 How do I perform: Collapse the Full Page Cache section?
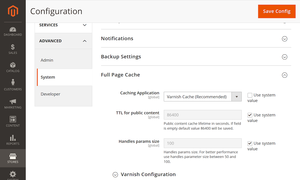284,75
